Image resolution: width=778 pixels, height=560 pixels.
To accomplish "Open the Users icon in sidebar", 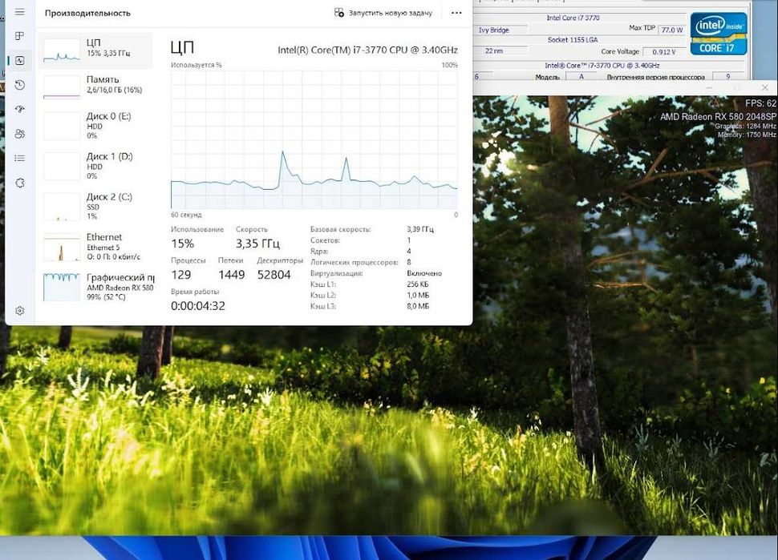I will tap(20, 134).
